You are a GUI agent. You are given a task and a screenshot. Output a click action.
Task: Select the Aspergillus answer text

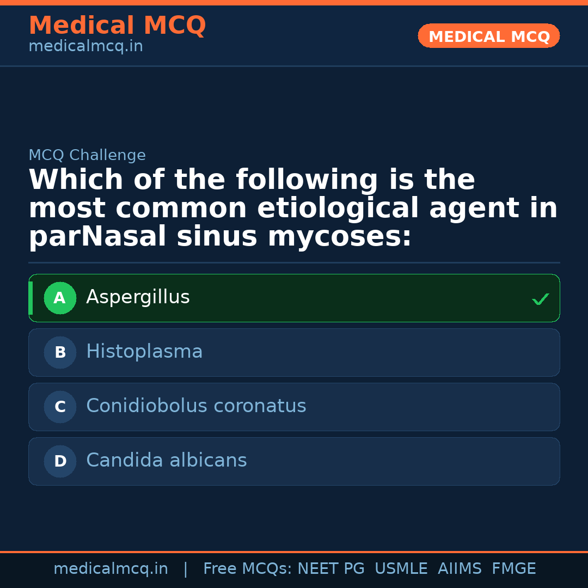138,297
